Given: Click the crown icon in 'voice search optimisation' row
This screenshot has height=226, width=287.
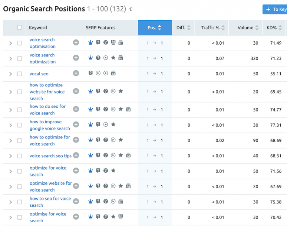Looking at the screenshot, I should click(x=90, y=43).
